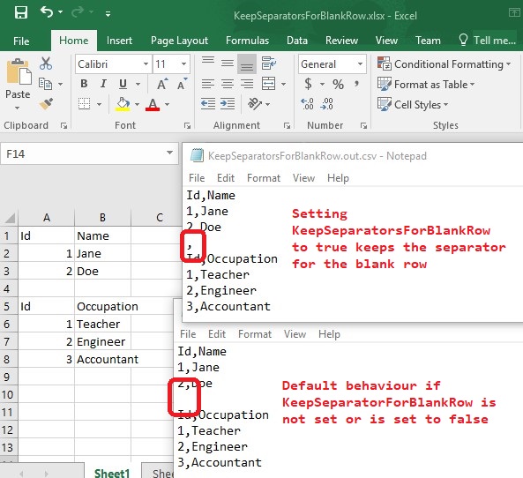Undo the last action
Screen dimensions: 523x478
click(47, 12)
